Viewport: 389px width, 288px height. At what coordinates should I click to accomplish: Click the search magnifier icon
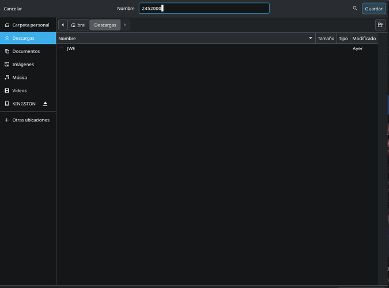coord(354,9)
